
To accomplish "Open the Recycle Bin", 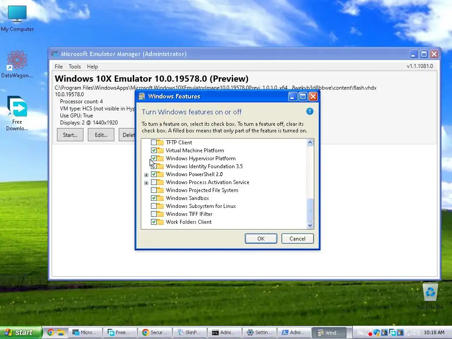I will (x=430, y=296).
